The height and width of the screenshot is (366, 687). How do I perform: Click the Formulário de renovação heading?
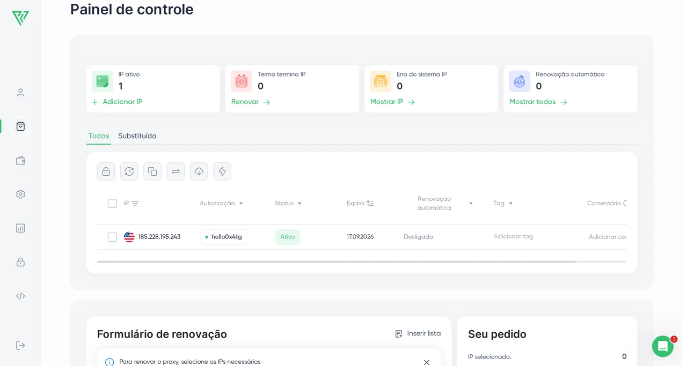(x=162, y=334)
